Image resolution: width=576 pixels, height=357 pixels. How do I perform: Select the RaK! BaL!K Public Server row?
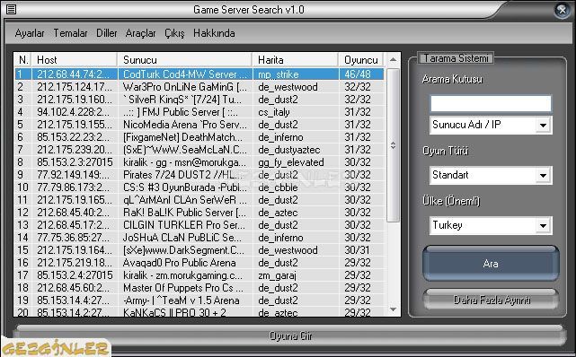[199, 213]
